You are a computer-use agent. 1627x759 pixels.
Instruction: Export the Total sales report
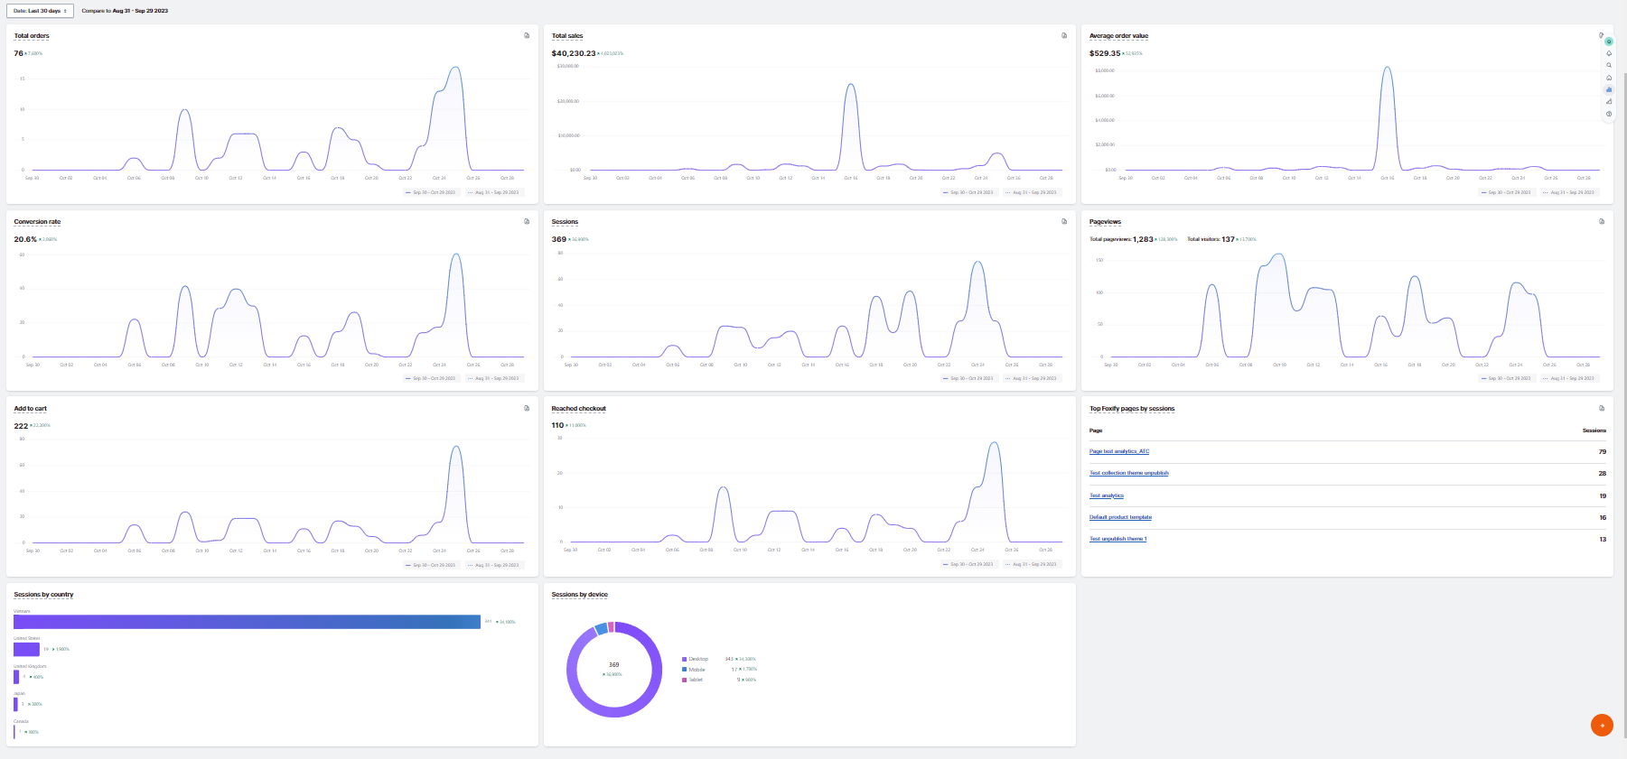coord(1064,36)
